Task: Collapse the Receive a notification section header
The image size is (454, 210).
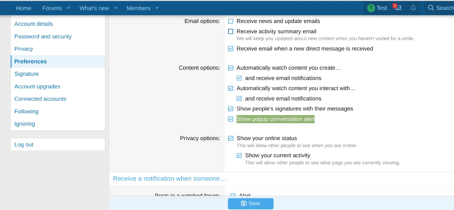Action: [169, 179]
